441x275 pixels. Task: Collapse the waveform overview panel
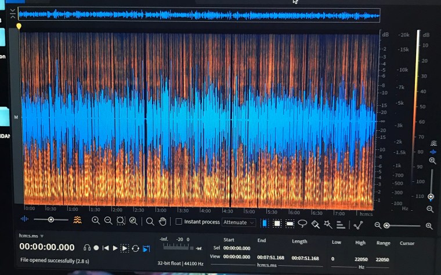pos(13,13)
